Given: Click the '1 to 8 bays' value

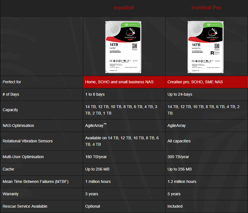Looking at the screenshot, I should click(x=95, y=94).
